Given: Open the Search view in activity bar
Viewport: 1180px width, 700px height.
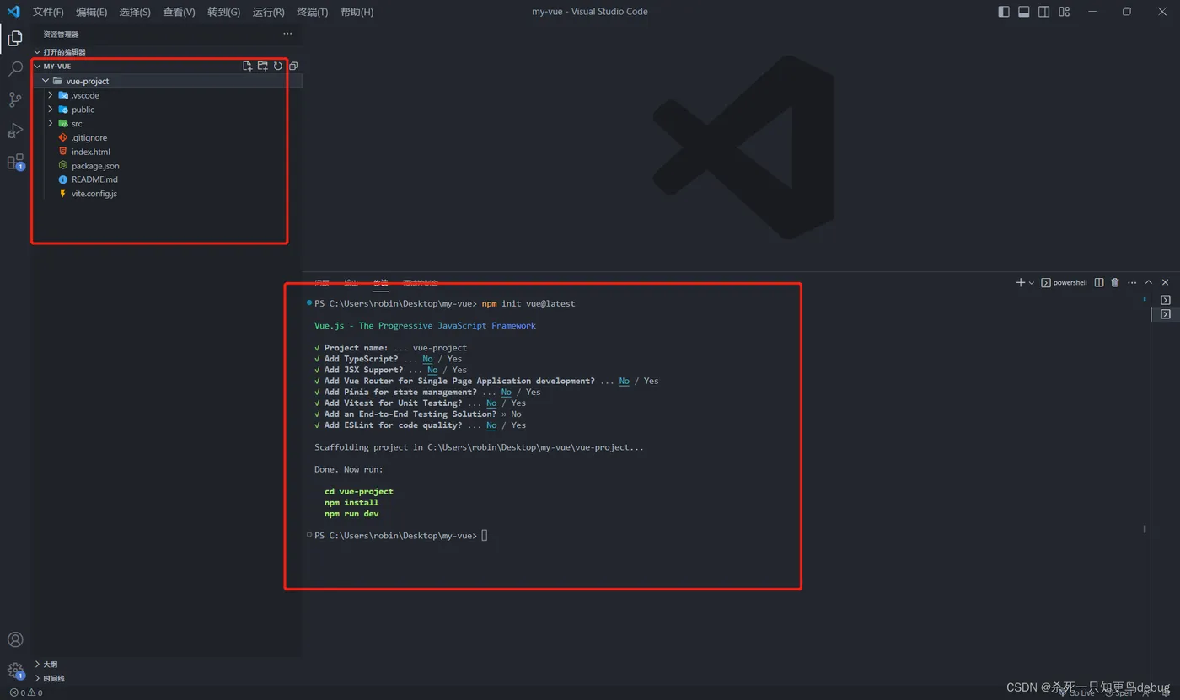Looking at the screenshot, I should pyautogui.click(x=15, y=69).
